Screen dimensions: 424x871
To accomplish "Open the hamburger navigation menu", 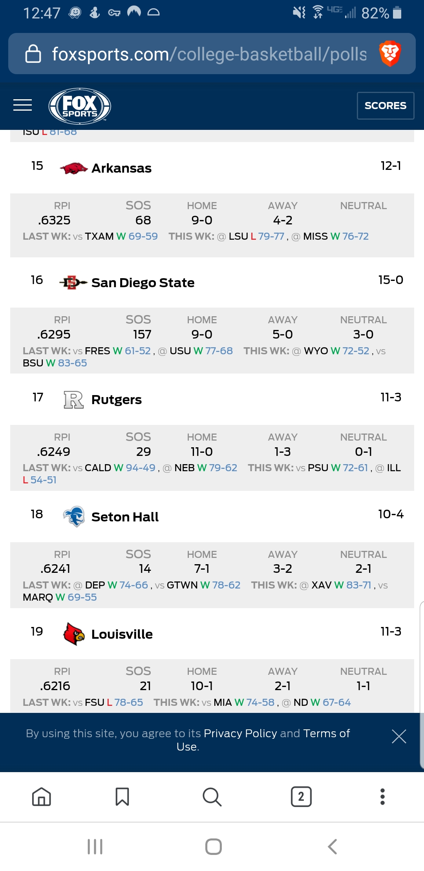I will point(22,105).
